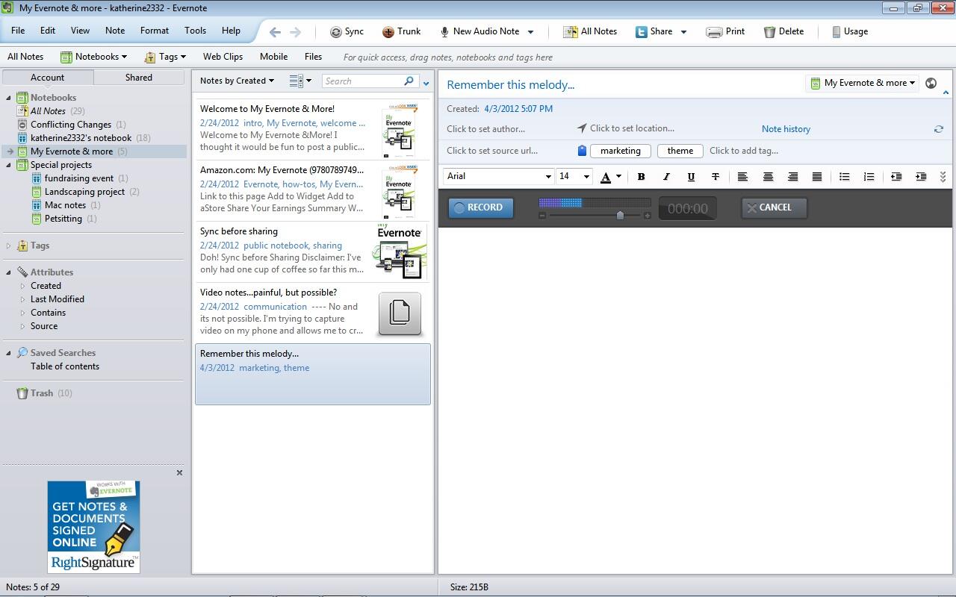Open the Trunk
The image size is (956, 597).
[x=402, y=31]
